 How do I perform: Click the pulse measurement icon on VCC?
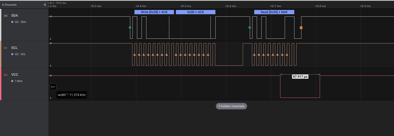point(53,87)
